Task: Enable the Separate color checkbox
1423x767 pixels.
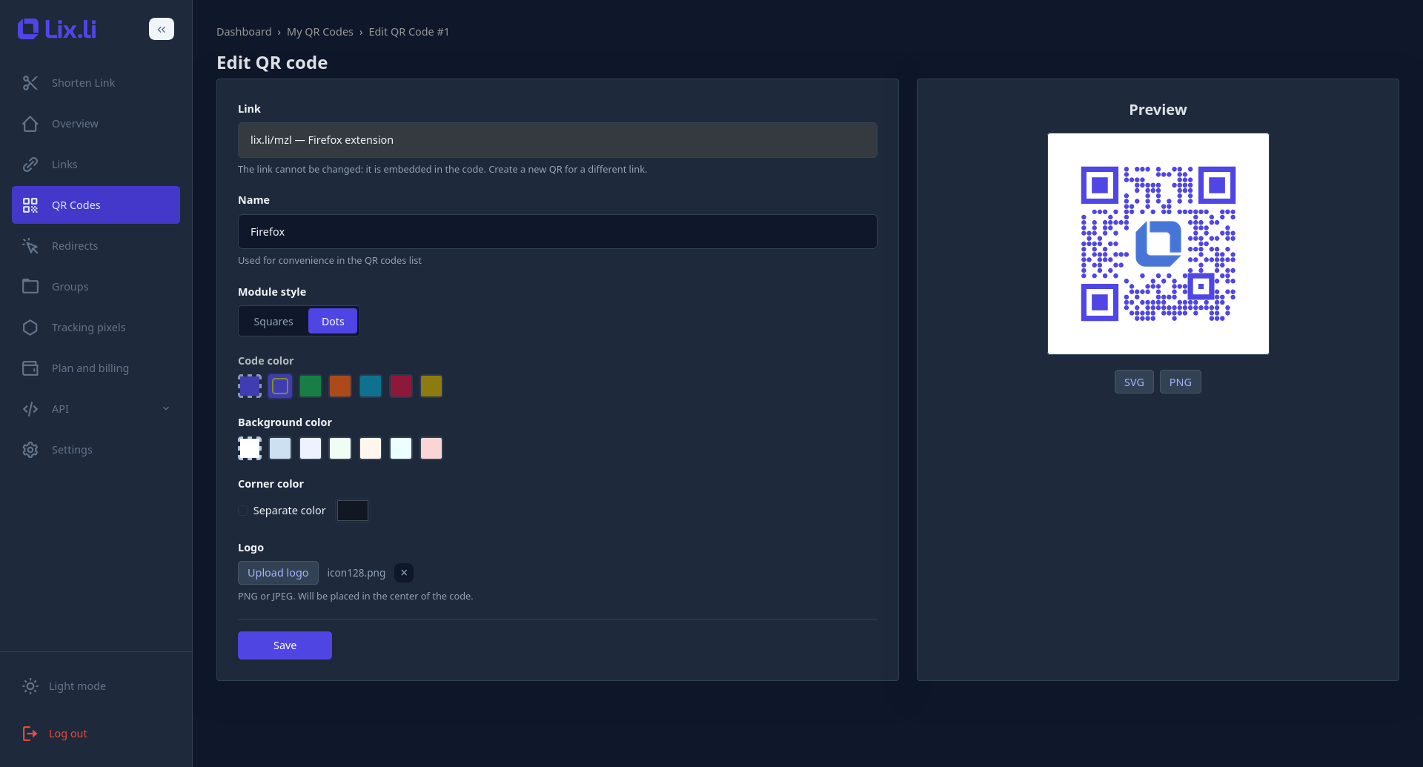Action: 243,511
